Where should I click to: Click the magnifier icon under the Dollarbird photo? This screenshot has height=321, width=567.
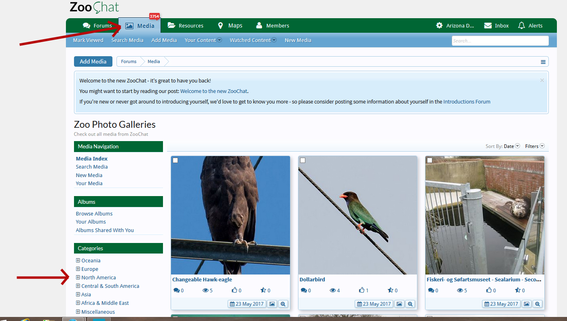point(410,304)
